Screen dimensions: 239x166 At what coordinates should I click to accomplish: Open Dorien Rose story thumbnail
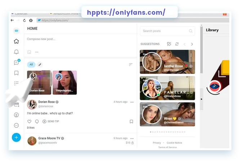coord(39,82)
